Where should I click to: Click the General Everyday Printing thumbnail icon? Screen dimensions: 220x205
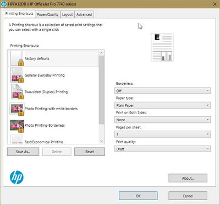pyautogui.click(x=17, y=75)
